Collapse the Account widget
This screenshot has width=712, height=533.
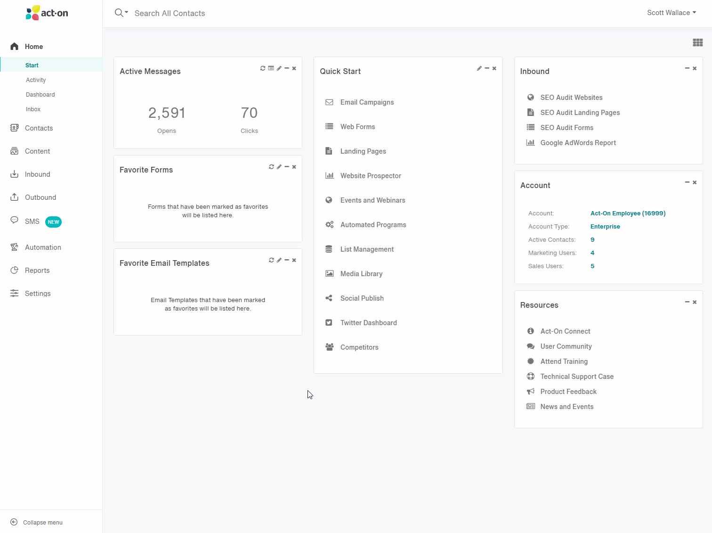tap(687, 182)
